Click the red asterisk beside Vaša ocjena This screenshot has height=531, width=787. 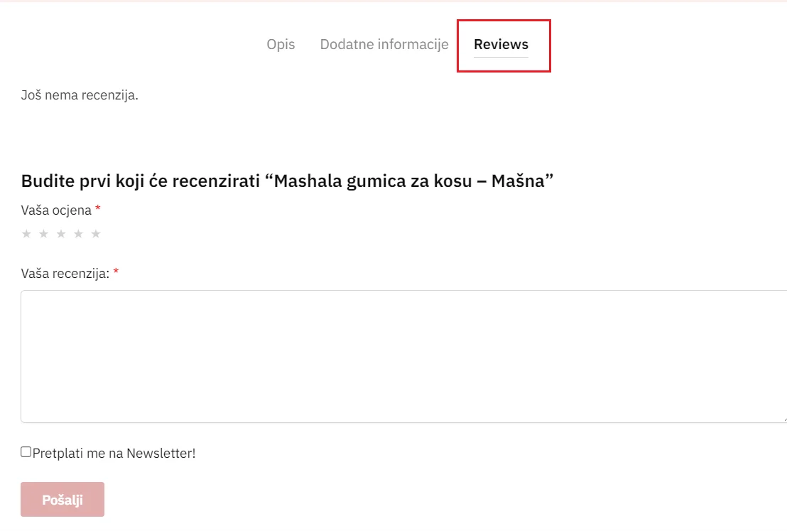[x=98, y=208]
